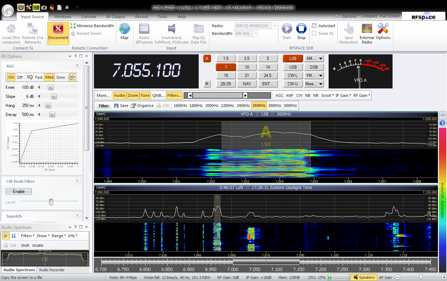Screen dimensions: 447x281
Task: Collapse the CW Peak Filter section
Action: point(77,181)
